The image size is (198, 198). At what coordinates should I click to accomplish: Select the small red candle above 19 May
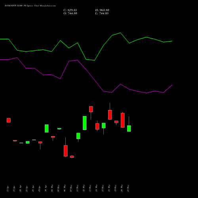pyautogui.click(x=116, y=122)
